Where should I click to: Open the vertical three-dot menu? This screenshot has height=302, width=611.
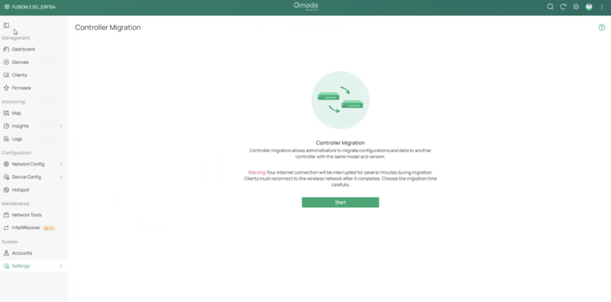pyautogui.click(x=602, y=7)
